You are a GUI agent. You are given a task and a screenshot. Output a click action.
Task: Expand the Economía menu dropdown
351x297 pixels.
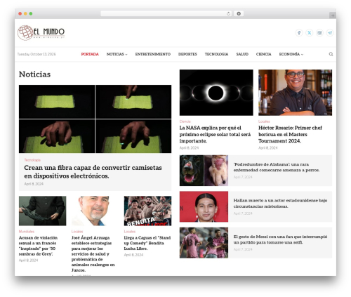[291, 54]
